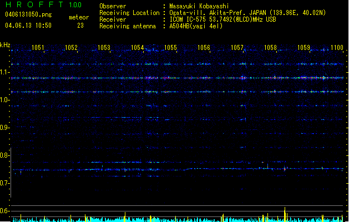Click the 0.8 kHz axis label
349x222 pixels.
[x=4, y=155]
